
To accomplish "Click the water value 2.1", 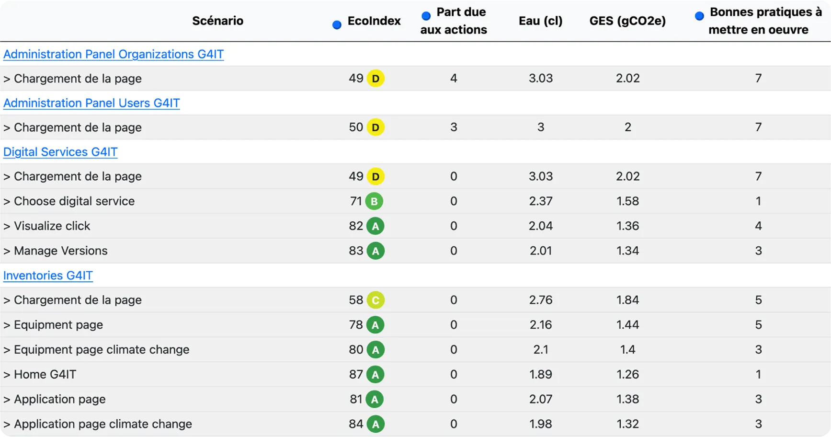I will coord(541,350).
